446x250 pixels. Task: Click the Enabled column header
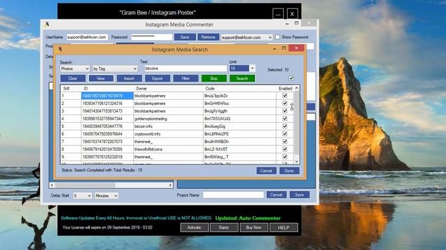click(285, 88)
